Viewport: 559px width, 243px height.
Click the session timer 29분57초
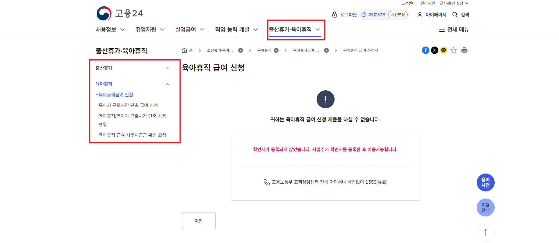pos(377,15)
